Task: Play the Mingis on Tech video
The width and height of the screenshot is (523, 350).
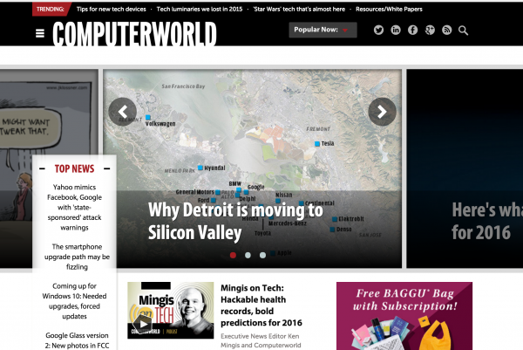Action: point(143,324)
